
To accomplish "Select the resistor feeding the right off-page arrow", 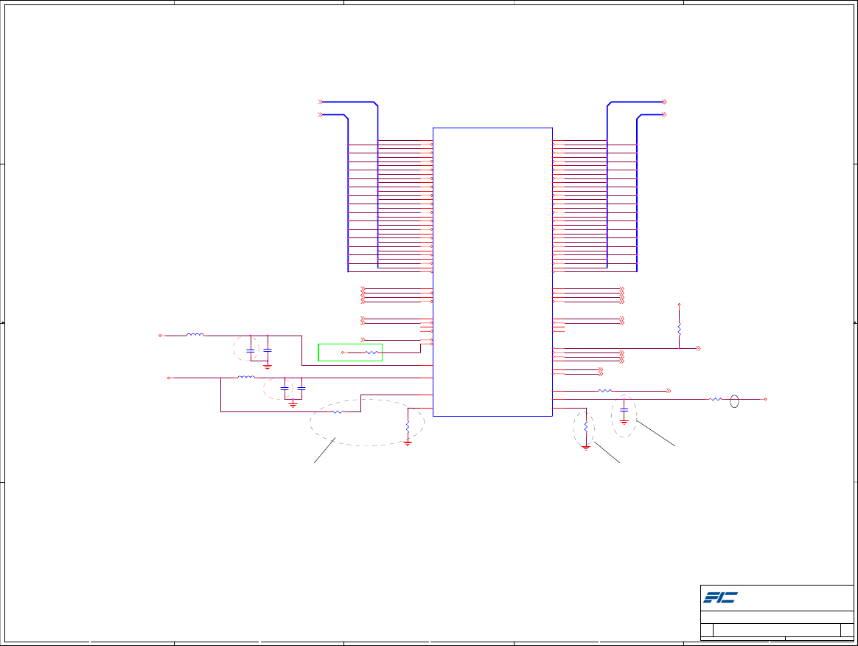I will pos(604,391).
